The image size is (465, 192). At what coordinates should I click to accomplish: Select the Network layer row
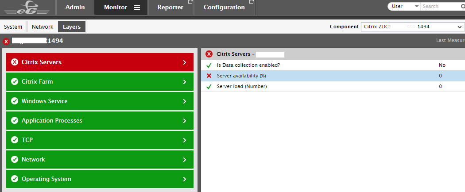[x=100, y=160]
